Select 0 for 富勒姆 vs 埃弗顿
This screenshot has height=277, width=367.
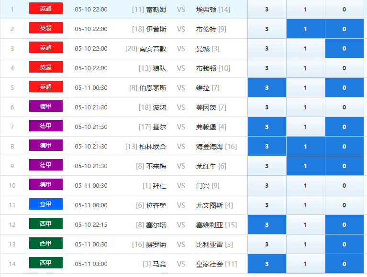(x=345, y=10)
